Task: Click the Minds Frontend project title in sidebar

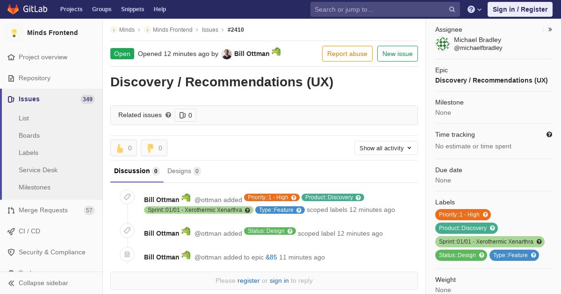Action: pyautogui.click(x=52, y=33)
